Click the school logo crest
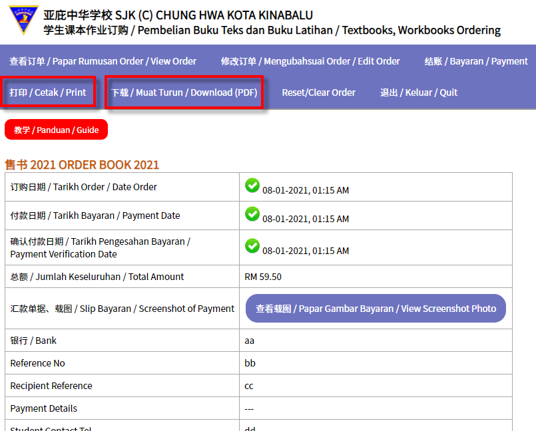 pos(23,20)
